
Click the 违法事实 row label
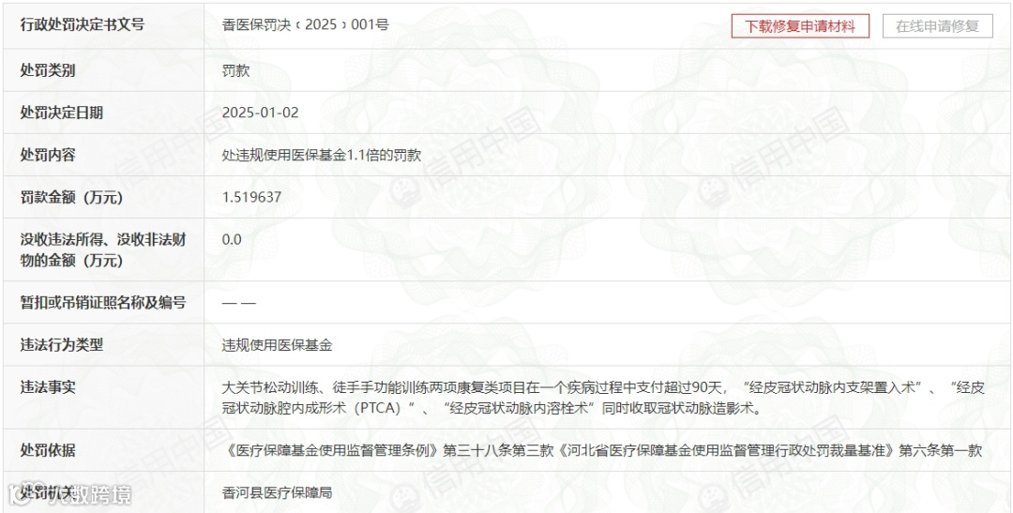coord(48,387)
